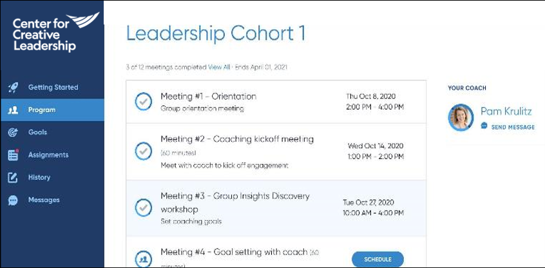Select the Program people icon in sidebar
This screenshot has height=268, width=545.
click(x=13, y=110)
